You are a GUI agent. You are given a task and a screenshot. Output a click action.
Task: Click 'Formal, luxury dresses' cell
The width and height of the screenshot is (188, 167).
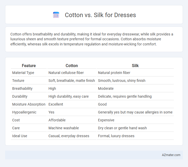[x=116, y=136]
